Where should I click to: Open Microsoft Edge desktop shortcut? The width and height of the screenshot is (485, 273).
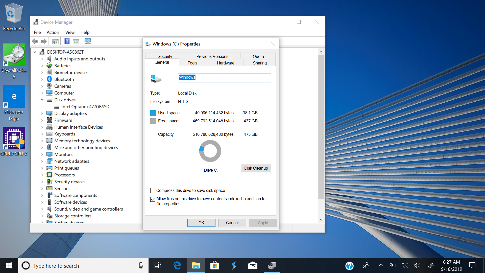tap(14, 103)
